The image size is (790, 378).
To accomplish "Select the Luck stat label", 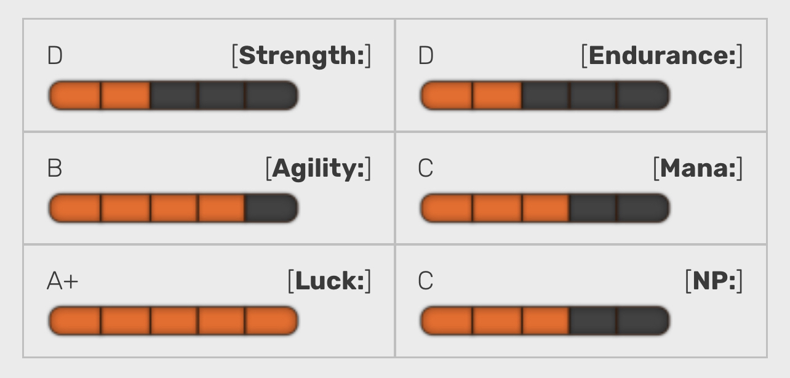I will pos(330,281).
